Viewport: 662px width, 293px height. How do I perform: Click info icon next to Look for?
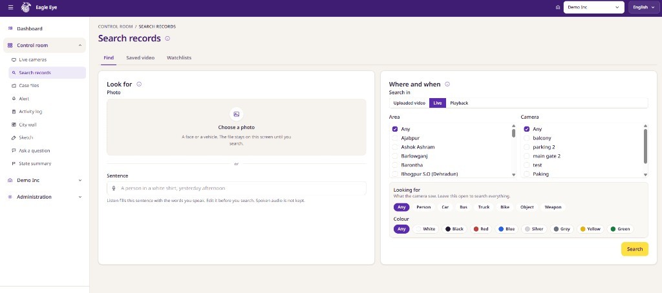(139, 84)
